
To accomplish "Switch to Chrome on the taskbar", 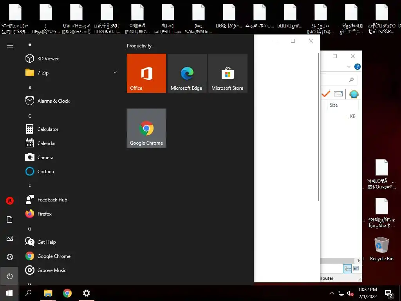I will point(67,293).
